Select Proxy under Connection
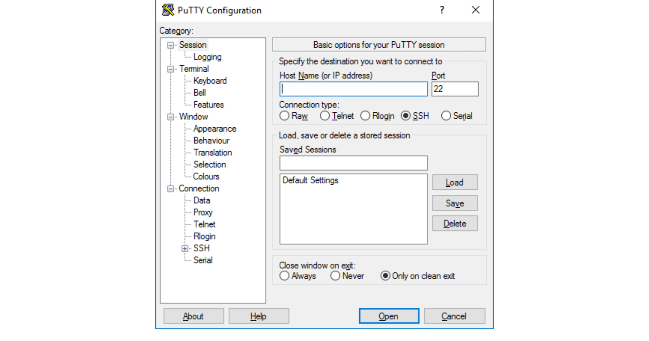Screen dimensions: 649x341 (x=203, y=213)
